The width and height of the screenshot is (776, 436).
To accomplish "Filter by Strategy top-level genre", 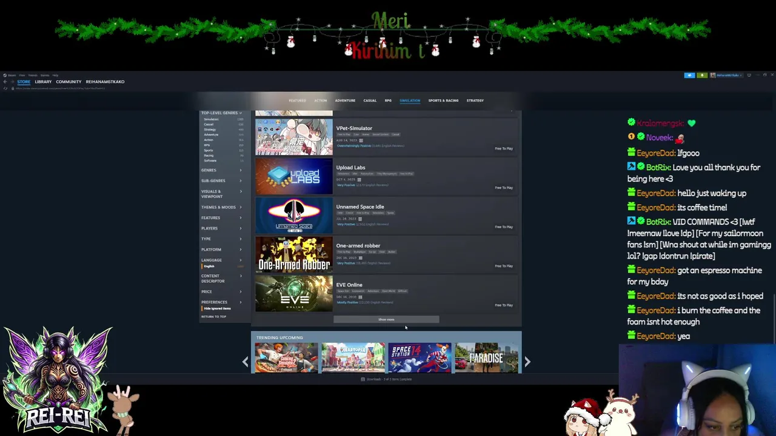I will (x=210, y=130).
